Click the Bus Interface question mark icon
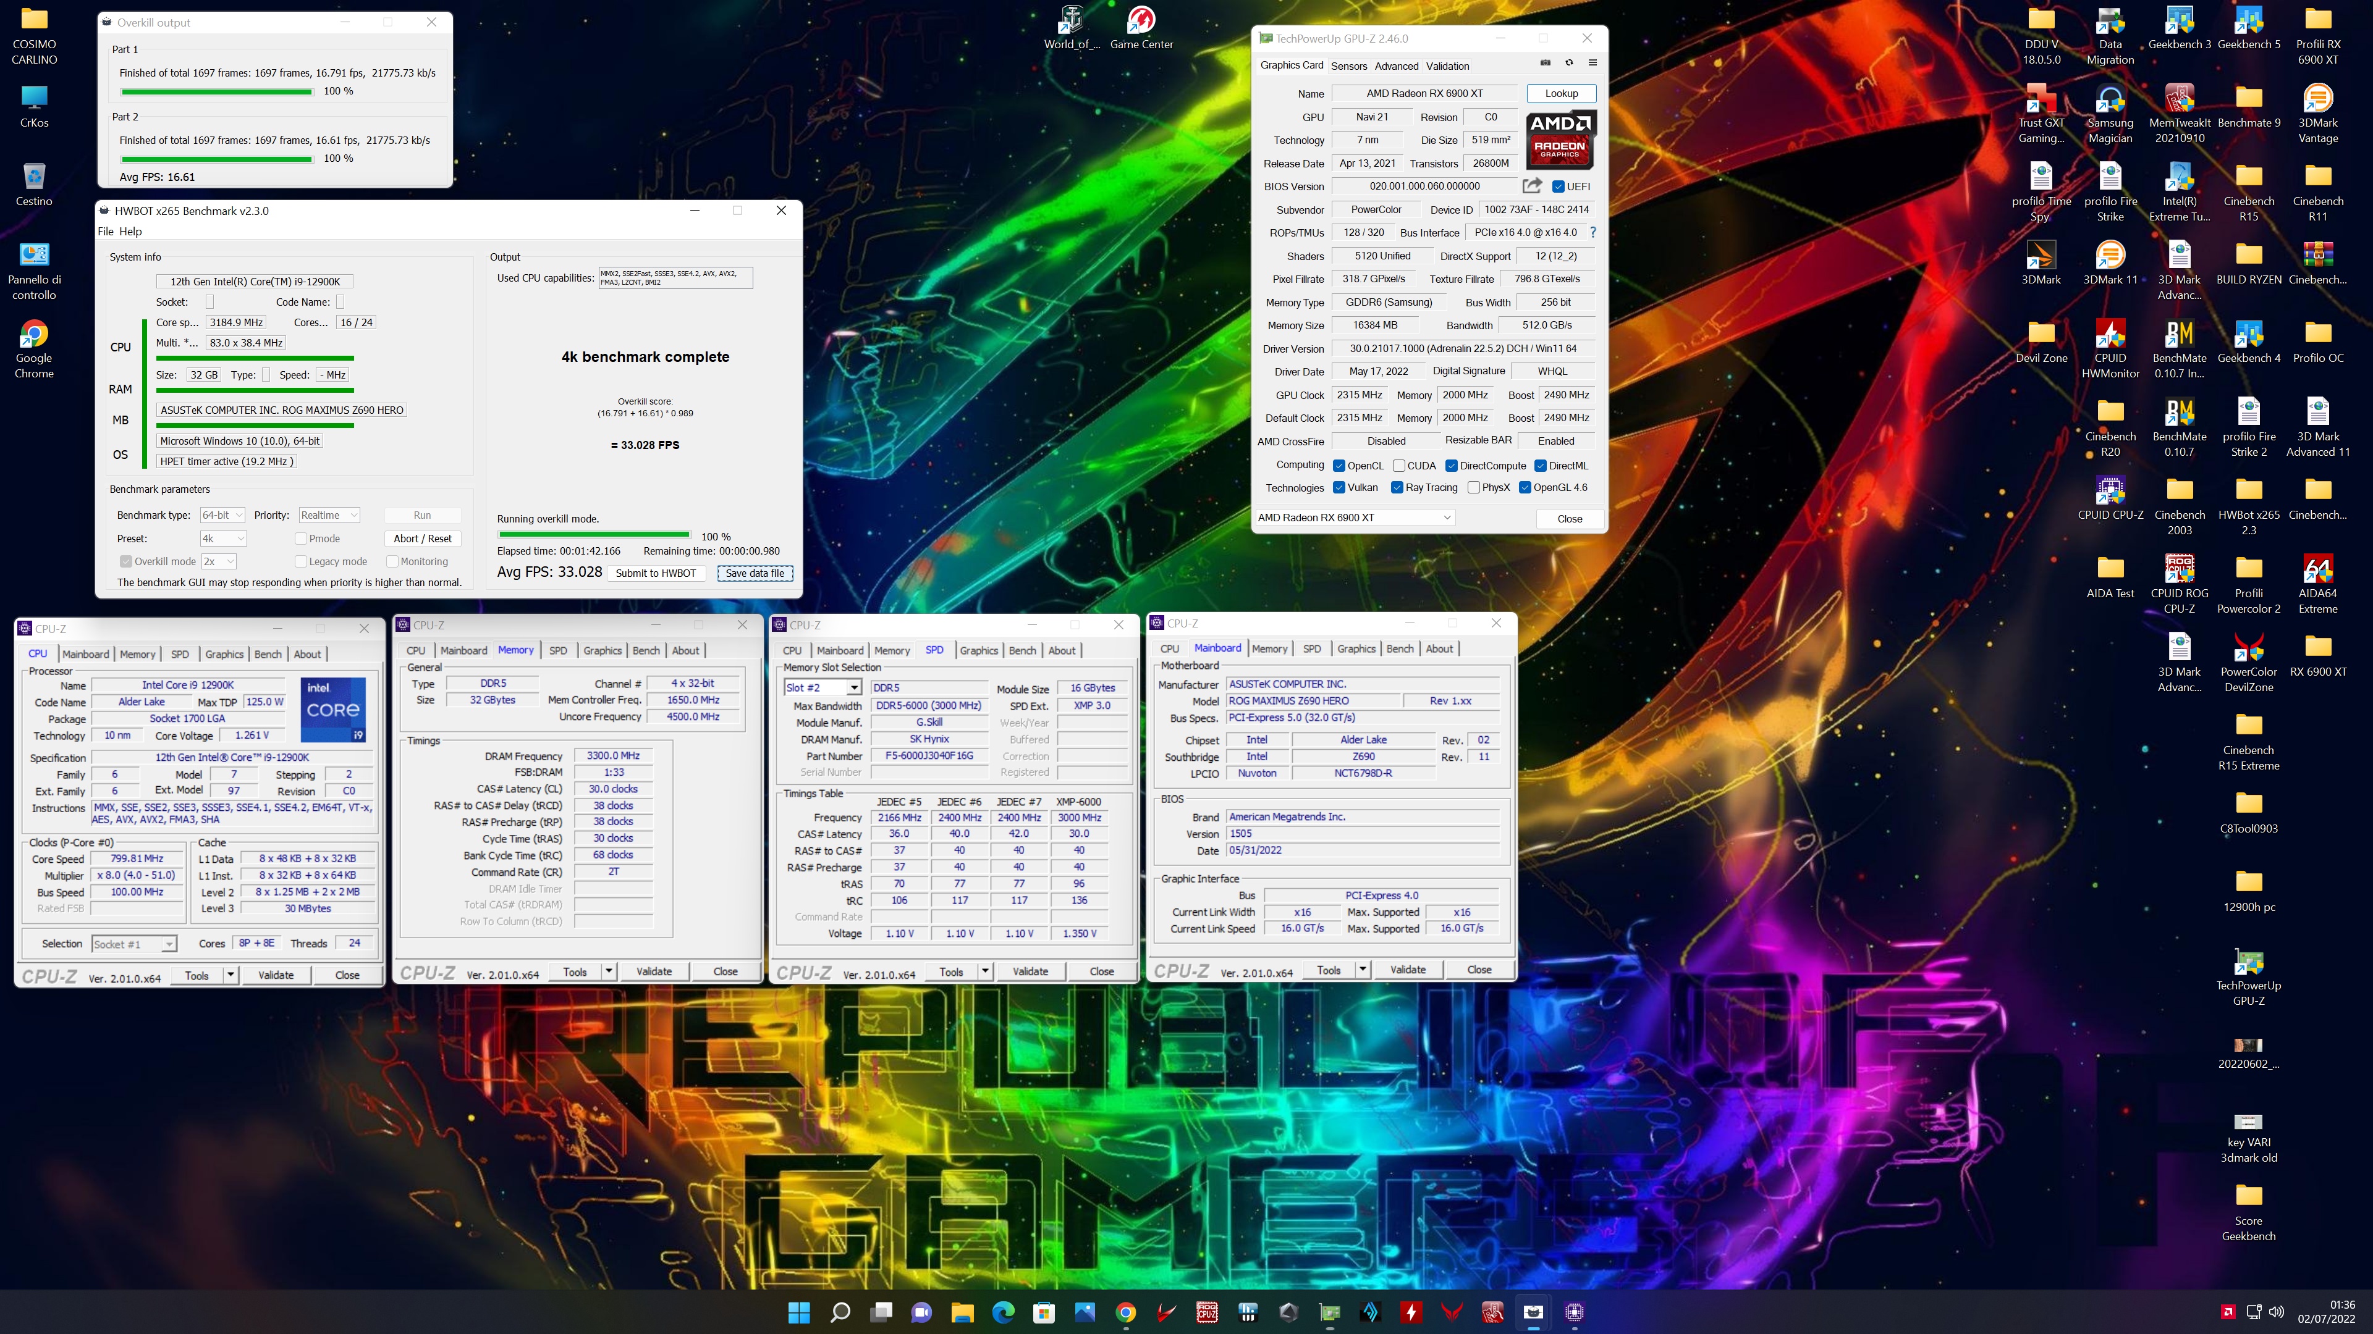The image size is (2373, 1334). 1592,232
